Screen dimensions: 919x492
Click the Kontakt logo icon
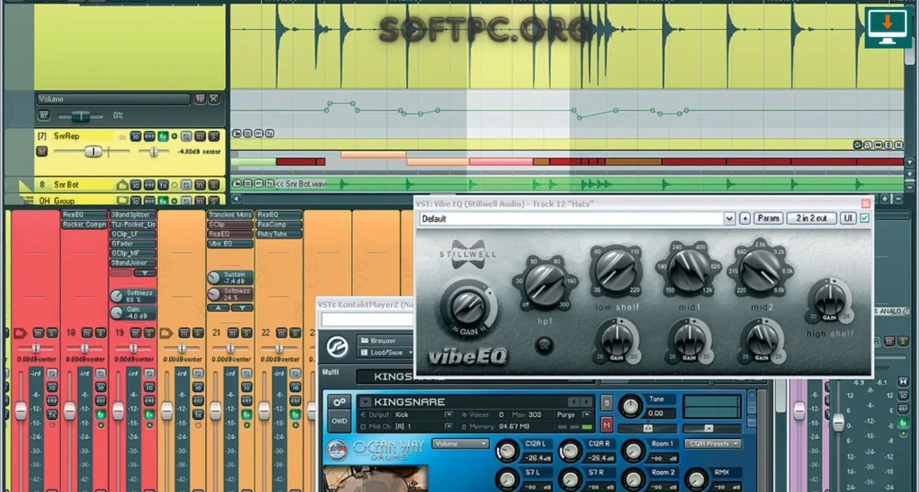337,347
